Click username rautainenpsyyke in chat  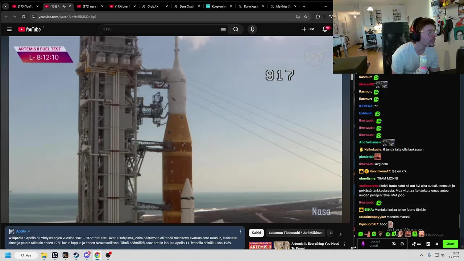coord(372,217)
